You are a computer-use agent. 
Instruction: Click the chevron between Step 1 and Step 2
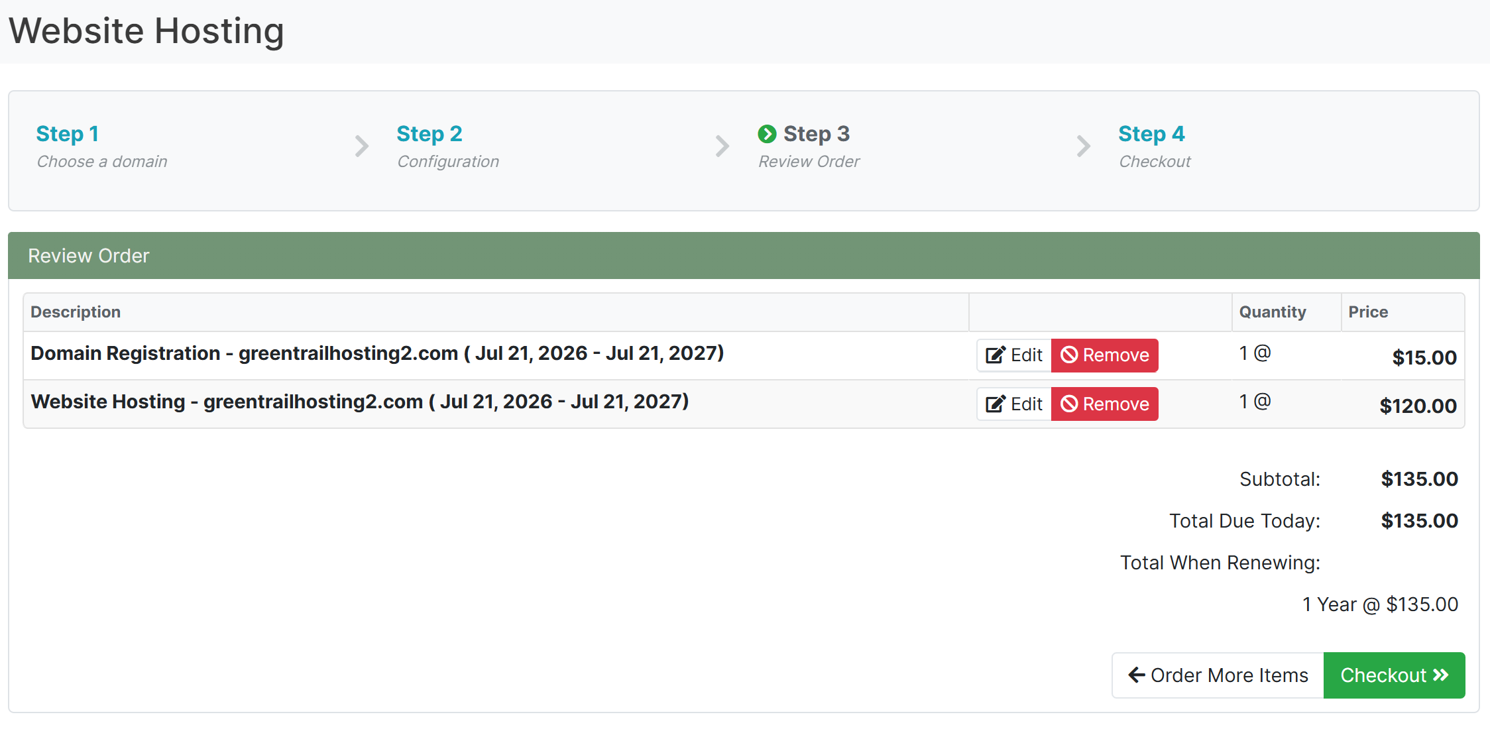[361, 146]
